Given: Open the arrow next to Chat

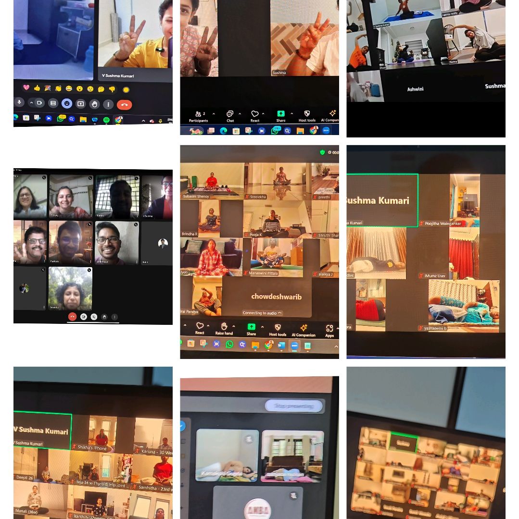Looking at the screenshot, I should [x=241, y=114].
